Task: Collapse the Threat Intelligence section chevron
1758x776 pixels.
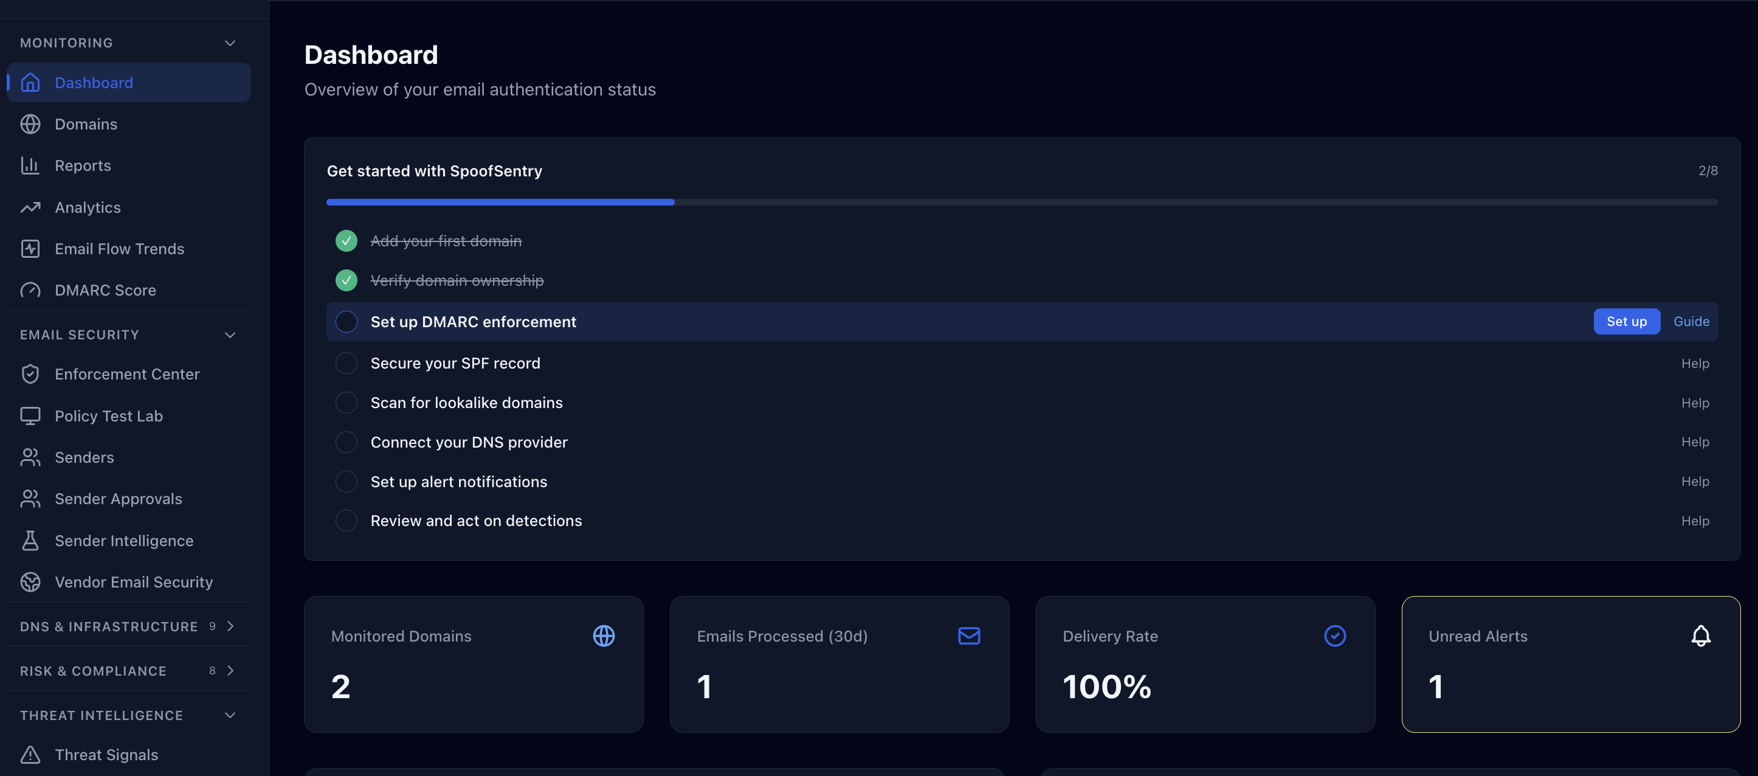Action: click(230, 715)
